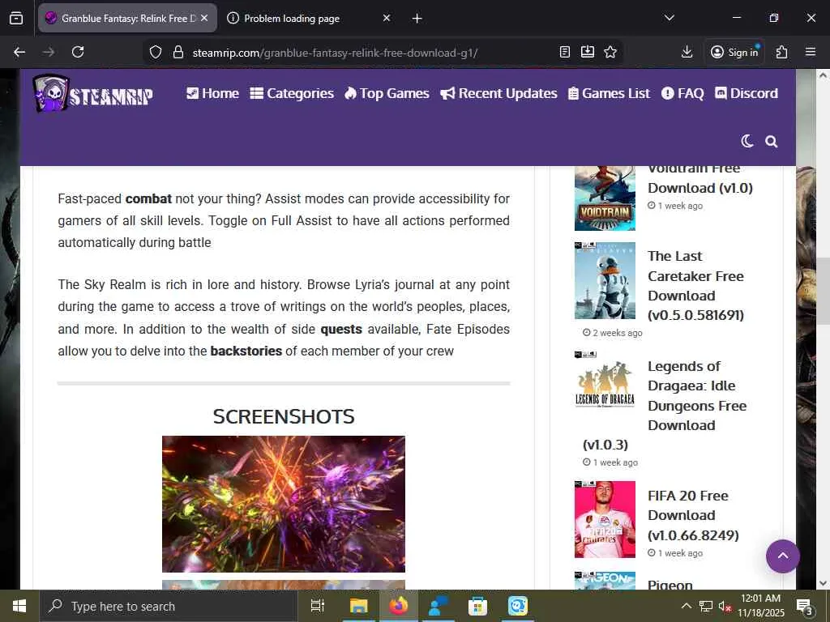This screenshot has width=830, height=622.
Task: Open Categories menu item
Action: point(292,94)
